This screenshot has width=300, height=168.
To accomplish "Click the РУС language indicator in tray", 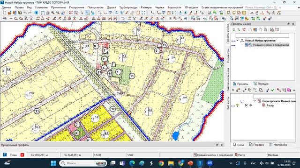I will click(253, 163).
